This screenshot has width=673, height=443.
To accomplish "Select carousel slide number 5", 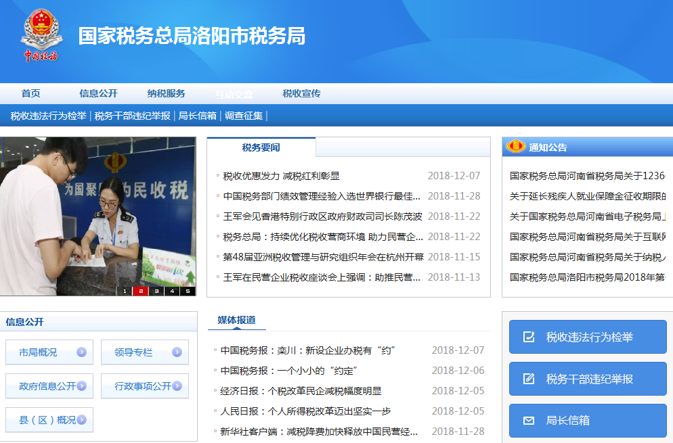I will 188,292.
